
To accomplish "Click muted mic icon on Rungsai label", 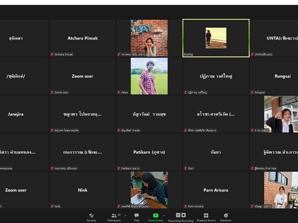I will point(252,92).
